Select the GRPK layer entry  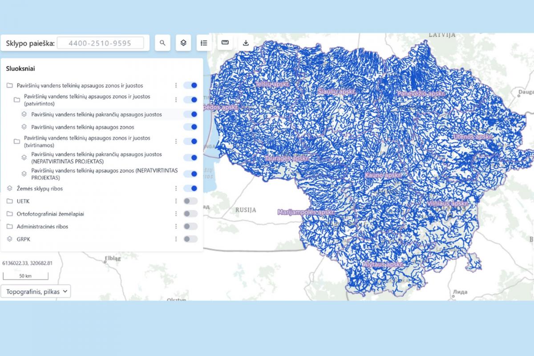[x=24, y=239]
